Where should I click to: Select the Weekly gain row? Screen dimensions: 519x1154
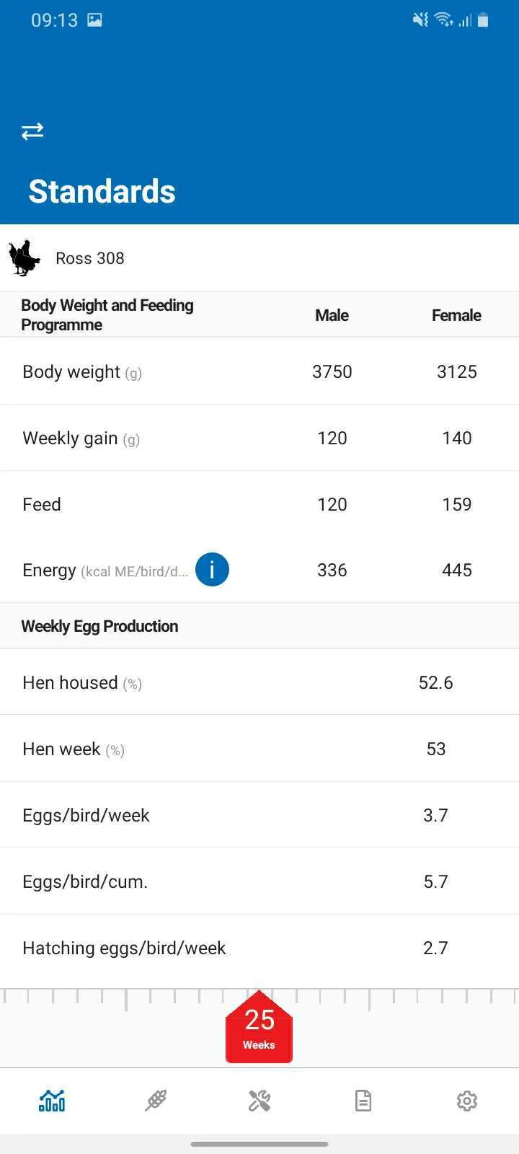pos(259,438)
